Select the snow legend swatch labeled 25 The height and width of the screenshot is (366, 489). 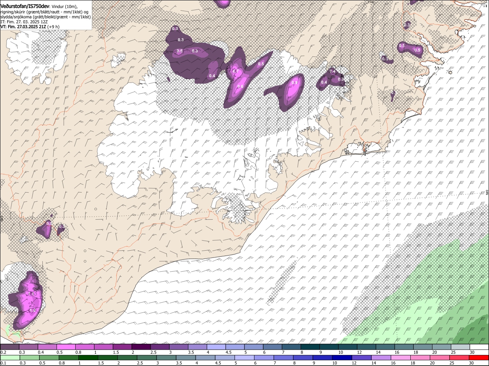460,347
